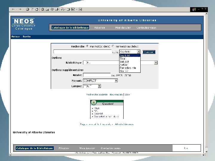This screenshot has height=161, width=215.
Task: Click the horizontal scrollbar right arrow
Action: coord(203,155)
